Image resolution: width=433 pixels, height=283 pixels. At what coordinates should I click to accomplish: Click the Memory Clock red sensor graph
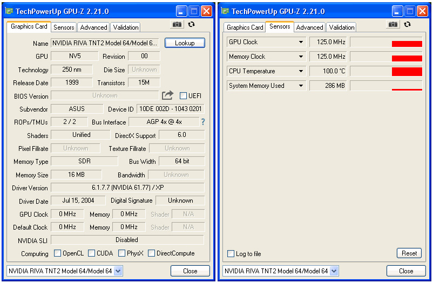click(386, 57)
